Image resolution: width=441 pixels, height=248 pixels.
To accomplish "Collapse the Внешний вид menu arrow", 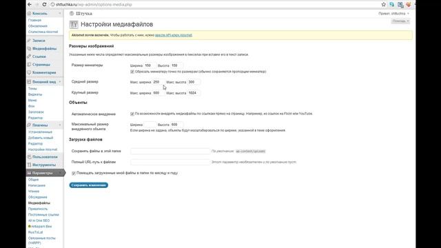I will pos(60,82).
